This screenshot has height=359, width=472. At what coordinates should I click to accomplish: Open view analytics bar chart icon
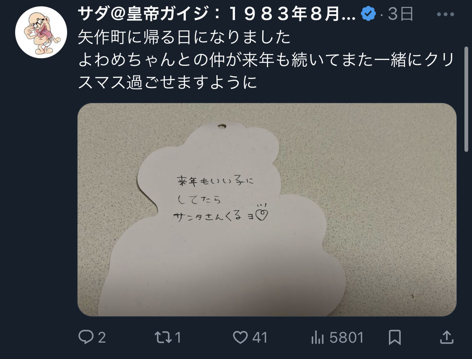(x=318, y=337)
